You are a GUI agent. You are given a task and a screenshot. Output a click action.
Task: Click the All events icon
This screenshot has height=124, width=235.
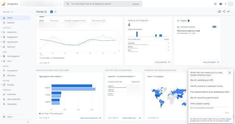pyautogui.click(x=4, y=75)
